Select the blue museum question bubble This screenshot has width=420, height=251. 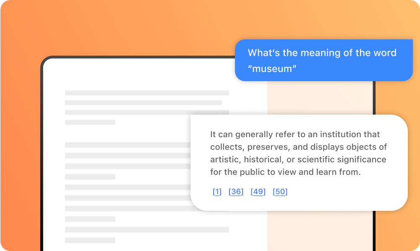click(324, 60)
